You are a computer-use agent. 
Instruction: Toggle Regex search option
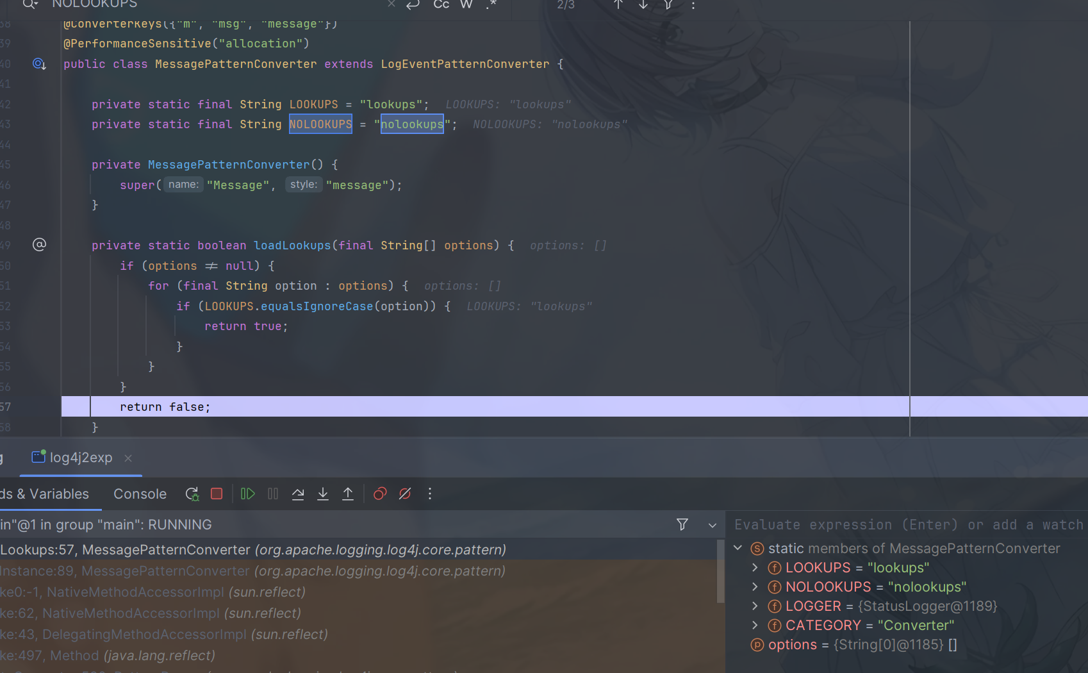(491, 4)
